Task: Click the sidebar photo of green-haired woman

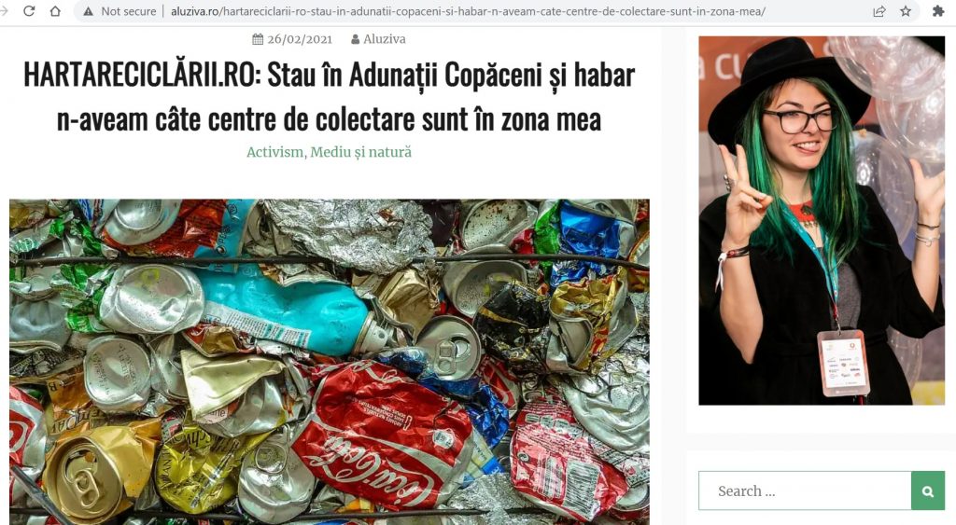Action: coord(822,220)
